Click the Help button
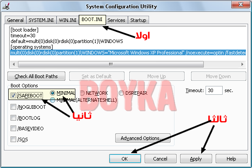Image resolution: width=252 pixels, height=168 pixels. [x=231, y=159]
